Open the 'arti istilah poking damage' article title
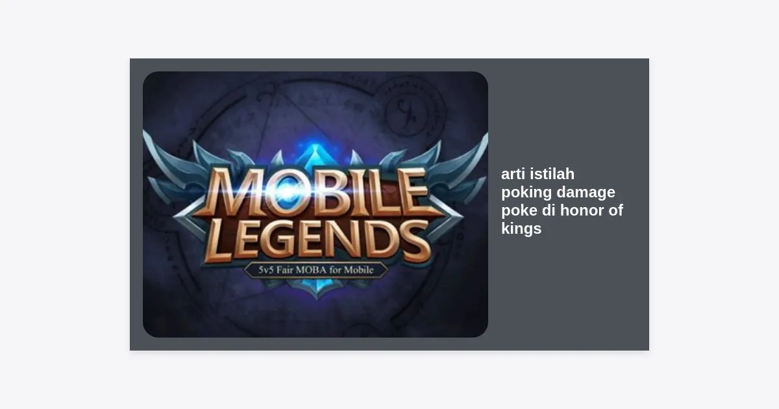Screen dimensions: 779x409 tap(562, 201)
